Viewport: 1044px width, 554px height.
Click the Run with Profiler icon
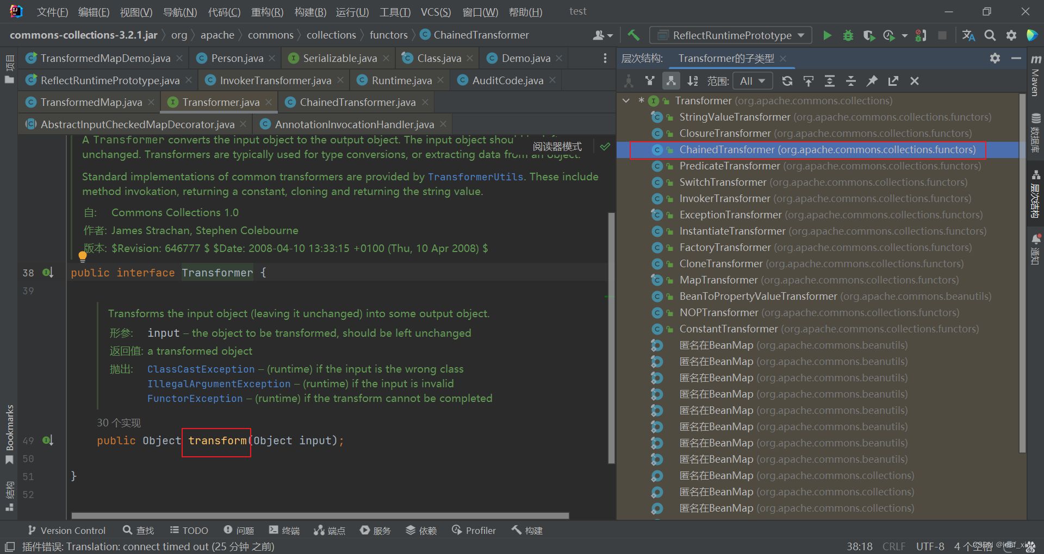click(x=889, y=35)
